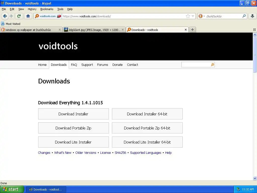Close the JdgGGw4.jpg tab
This screenshot has height=193, width=257.
[122, 30]
